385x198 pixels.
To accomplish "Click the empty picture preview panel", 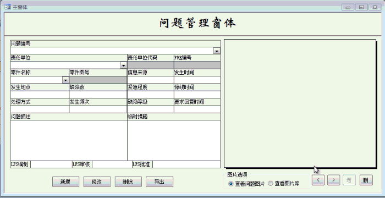I will coord(300,103).
